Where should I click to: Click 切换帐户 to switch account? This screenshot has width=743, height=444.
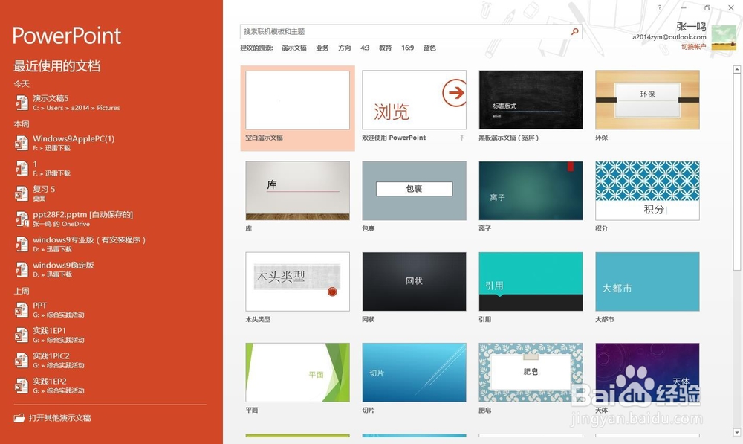tap(694, 47)
